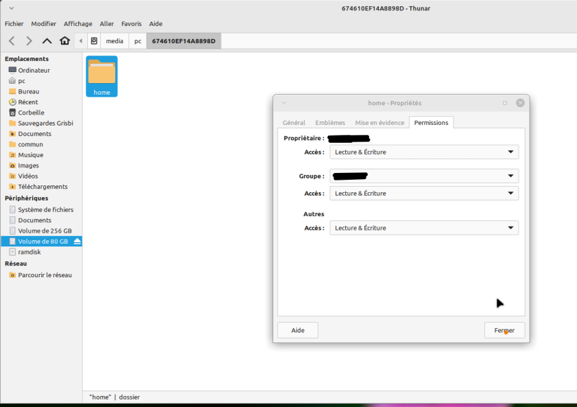
Task: Open the Affichage menu
Action: pos(78,23)
